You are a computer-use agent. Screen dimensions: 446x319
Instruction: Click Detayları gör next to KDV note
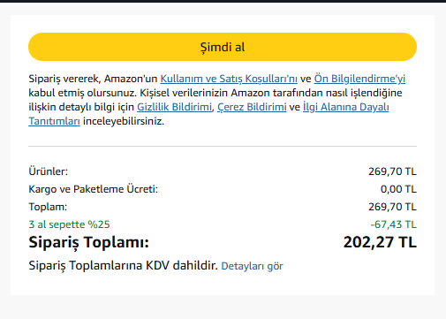coord(252,266)
